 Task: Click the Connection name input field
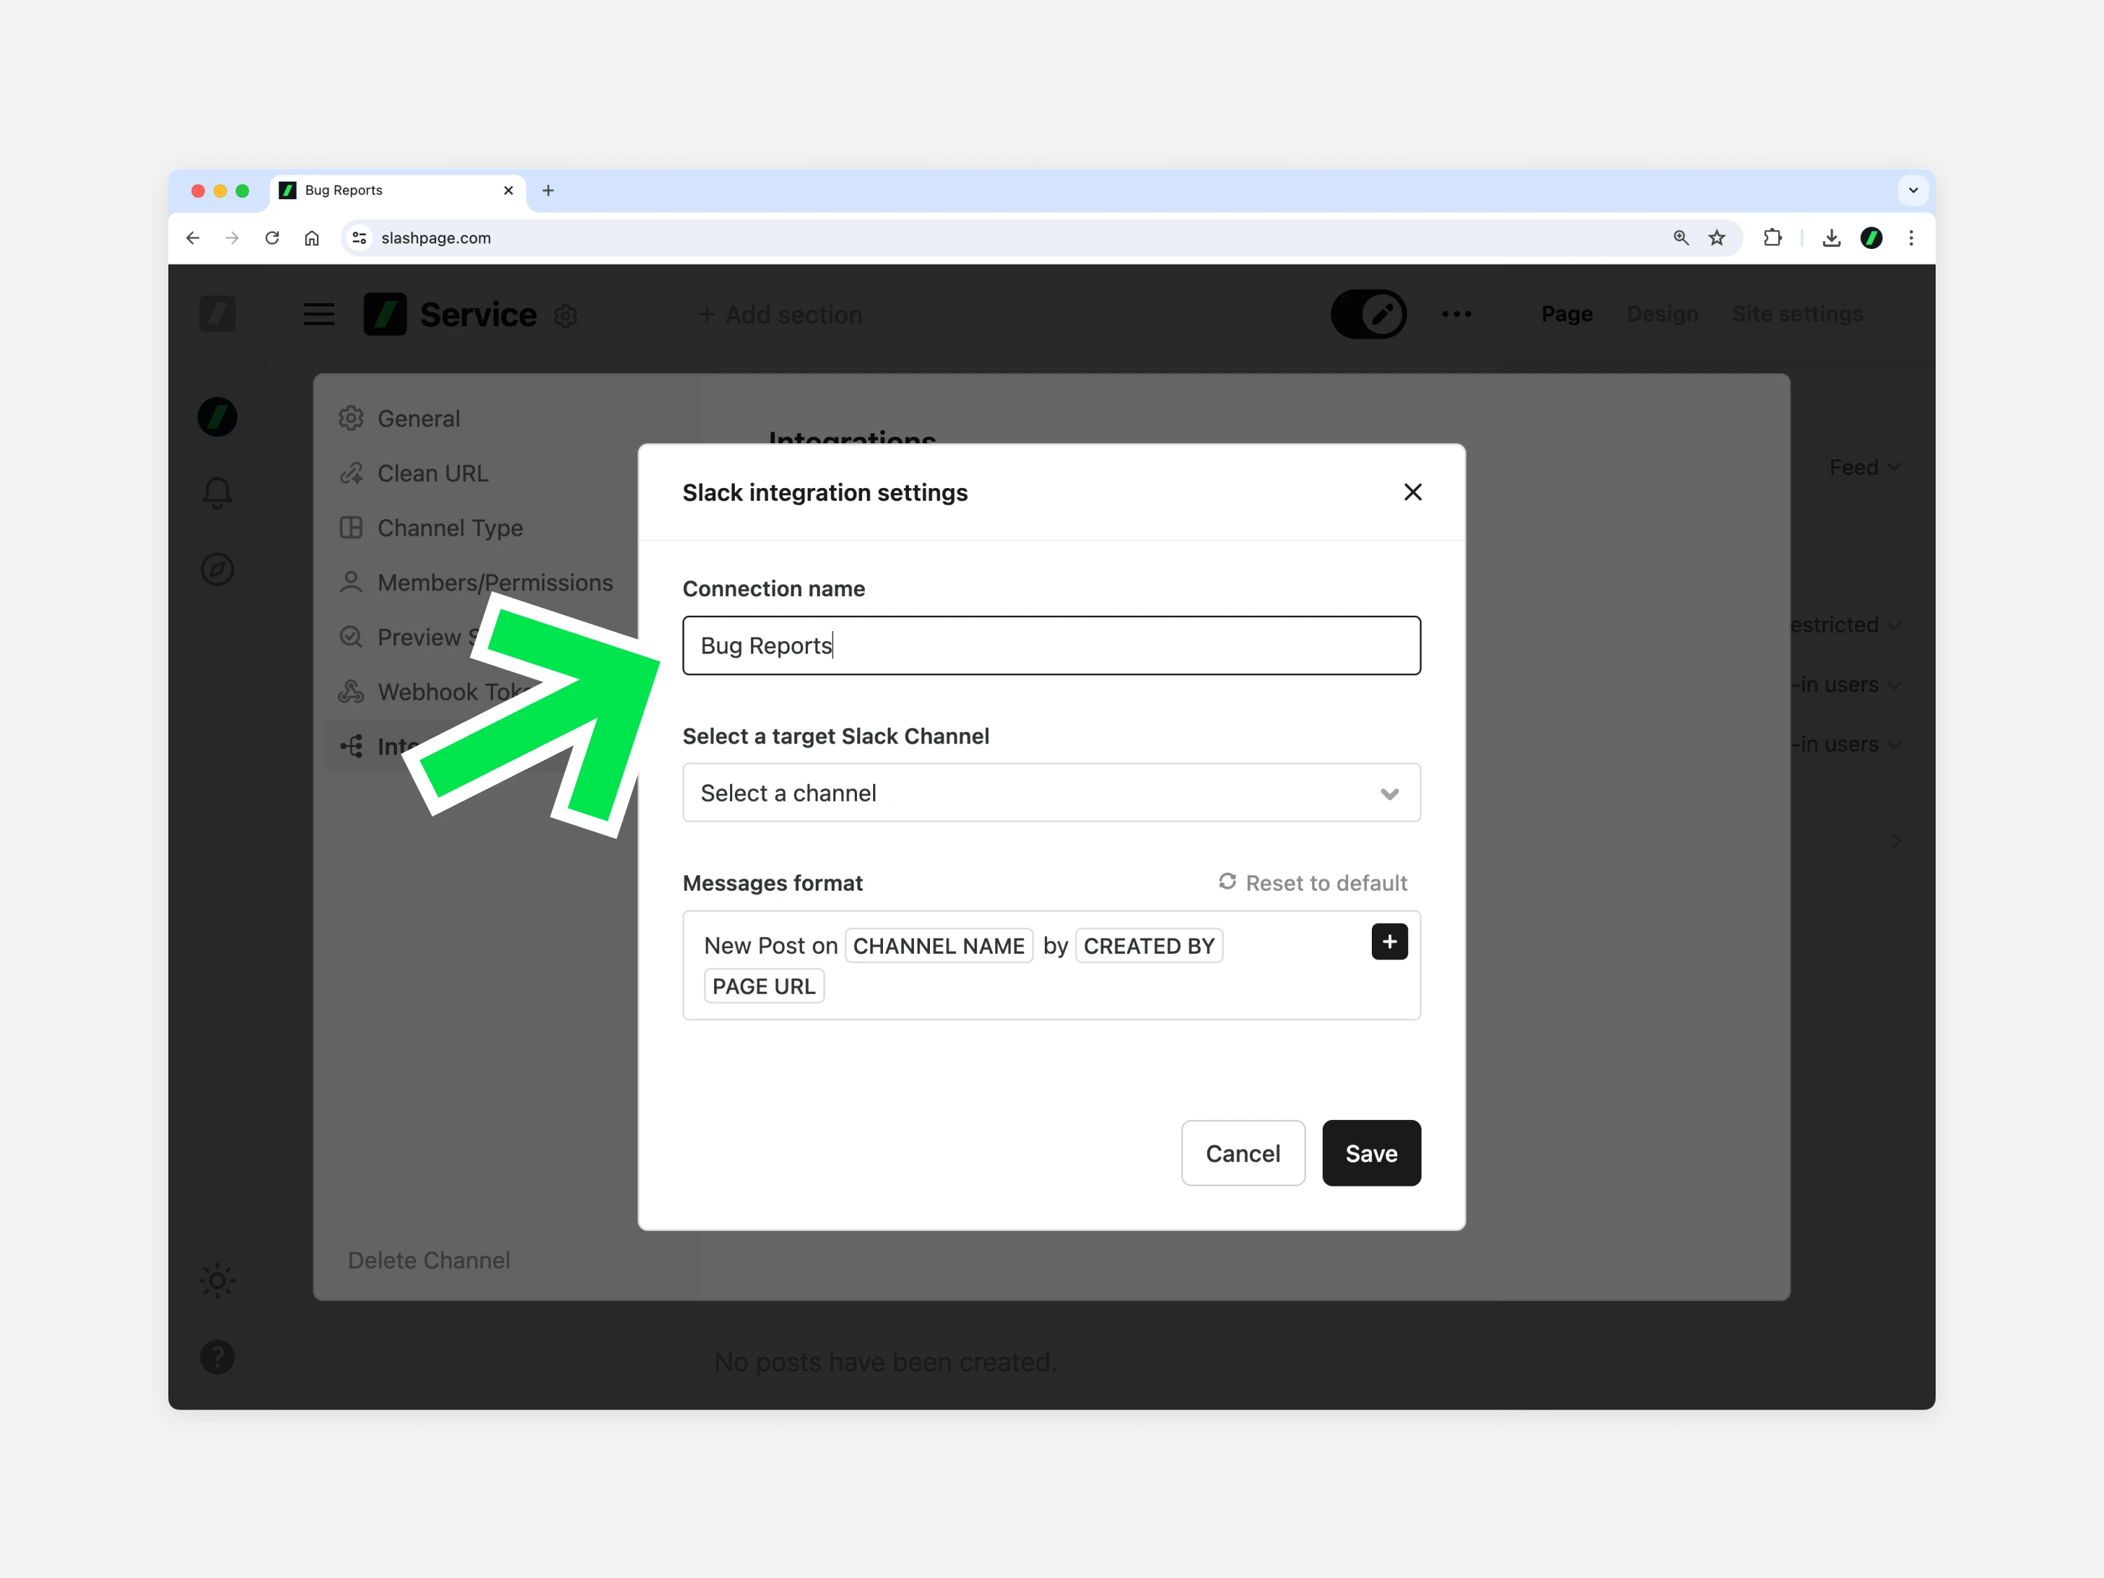pyautogui.click(x=1051, y=645)
